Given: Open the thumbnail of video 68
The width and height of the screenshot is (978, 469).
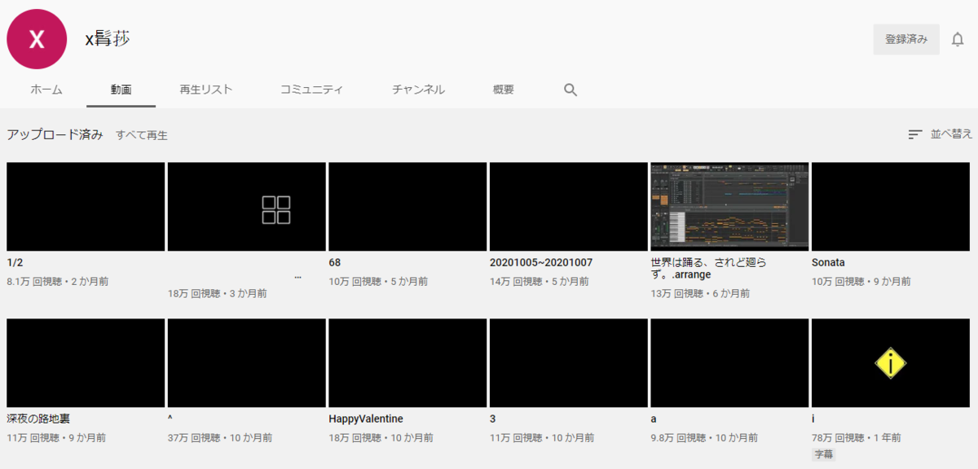Looking at the screenshot, I should coord(407,206).
